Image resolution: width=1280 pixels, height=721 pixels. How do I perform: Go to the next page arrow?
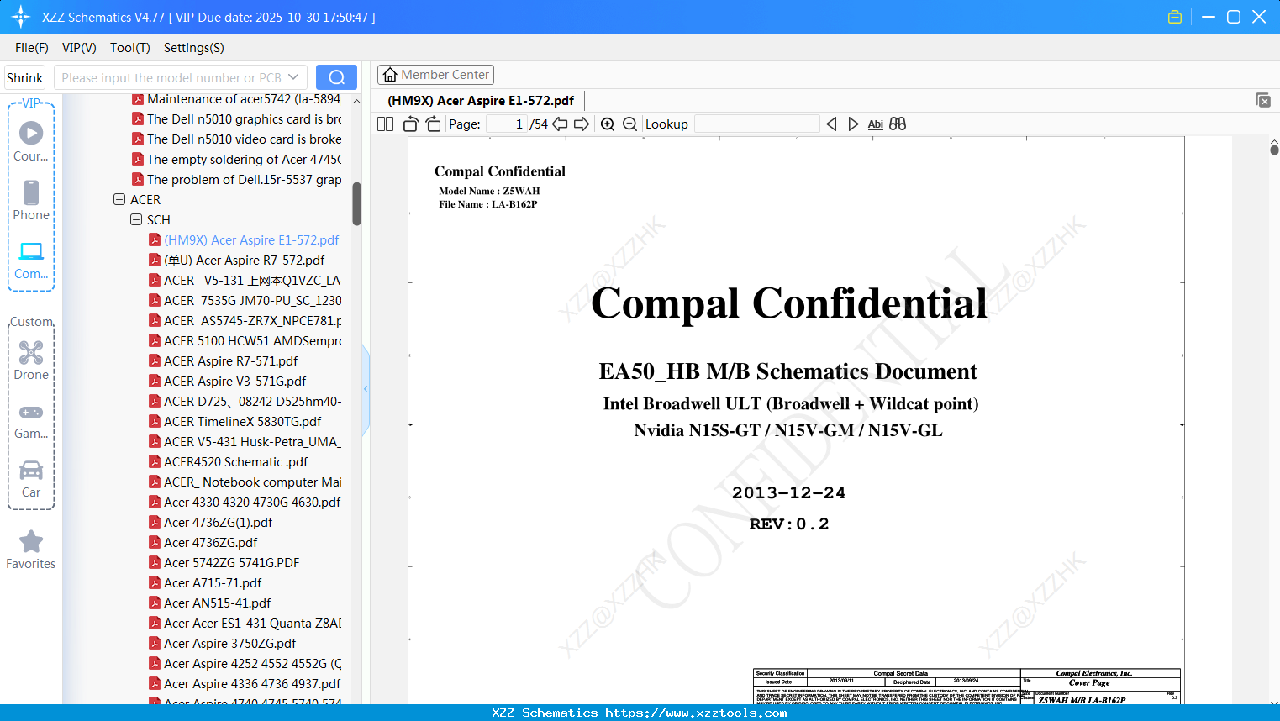582,124
